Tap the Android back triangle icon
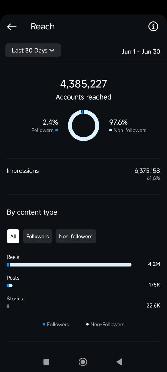The image size is (167, 372). 119,361
